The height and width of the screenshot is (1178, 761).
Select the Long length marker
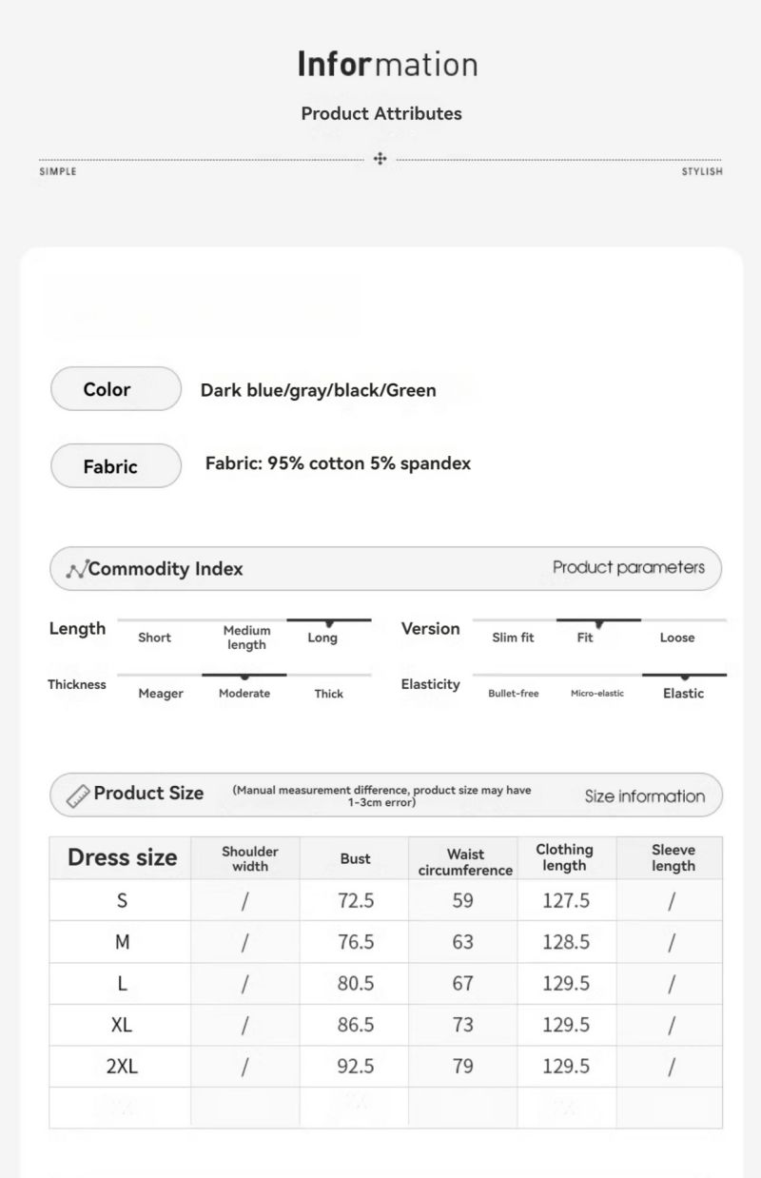322,638
